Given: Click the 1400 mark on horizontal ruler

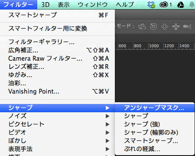Looking at the screenshot, I should click(184, 46).
